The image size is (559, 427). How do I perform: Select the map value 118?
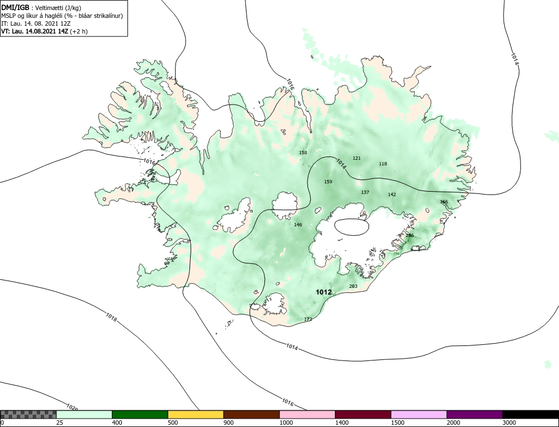tap(383, 164)
